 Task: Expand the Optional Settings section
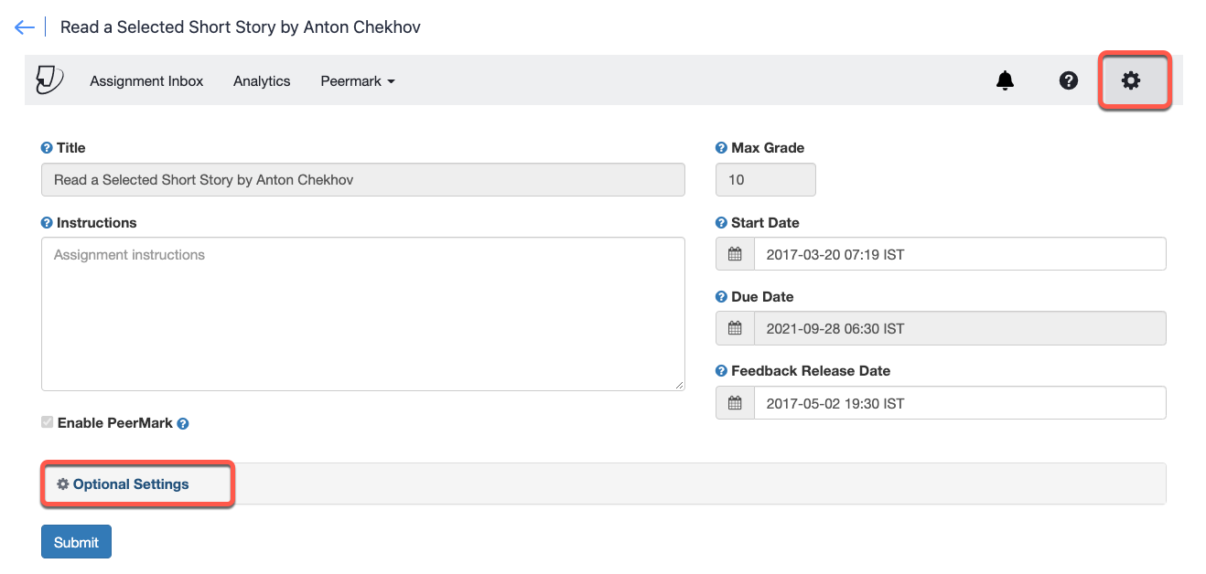coord(130,484)
